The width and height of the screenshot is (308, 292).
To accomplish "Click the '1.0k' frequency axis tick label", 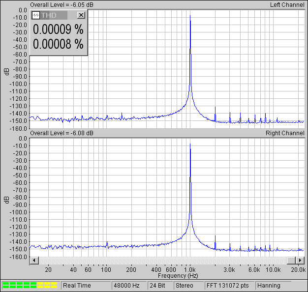I will click(x=189, y=269).
